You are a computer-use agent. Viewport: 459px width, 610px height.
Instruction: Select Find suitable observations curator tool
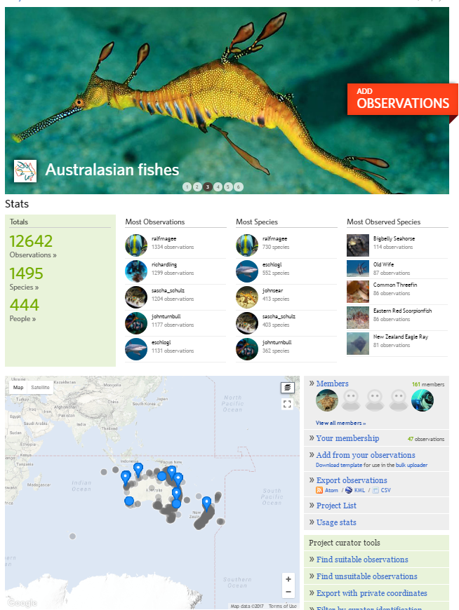coord(362,560)
